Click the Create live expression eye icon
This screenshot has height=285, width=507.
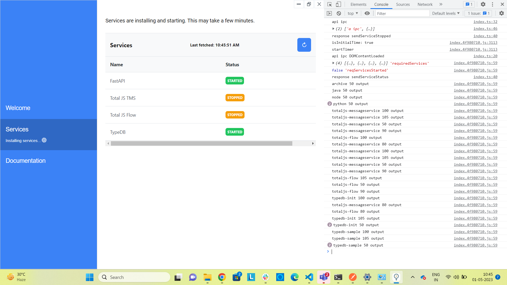(x=367, y=13)
